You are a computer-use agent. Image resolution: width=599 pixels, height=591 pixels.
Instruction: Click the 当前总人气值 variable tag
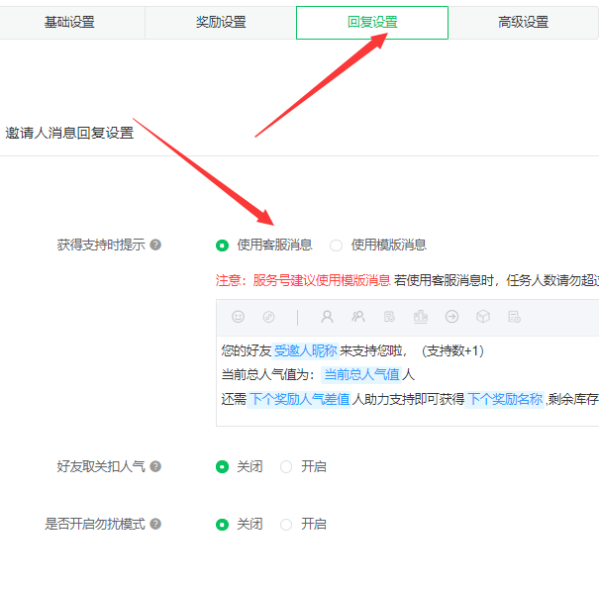pos(361,374)
